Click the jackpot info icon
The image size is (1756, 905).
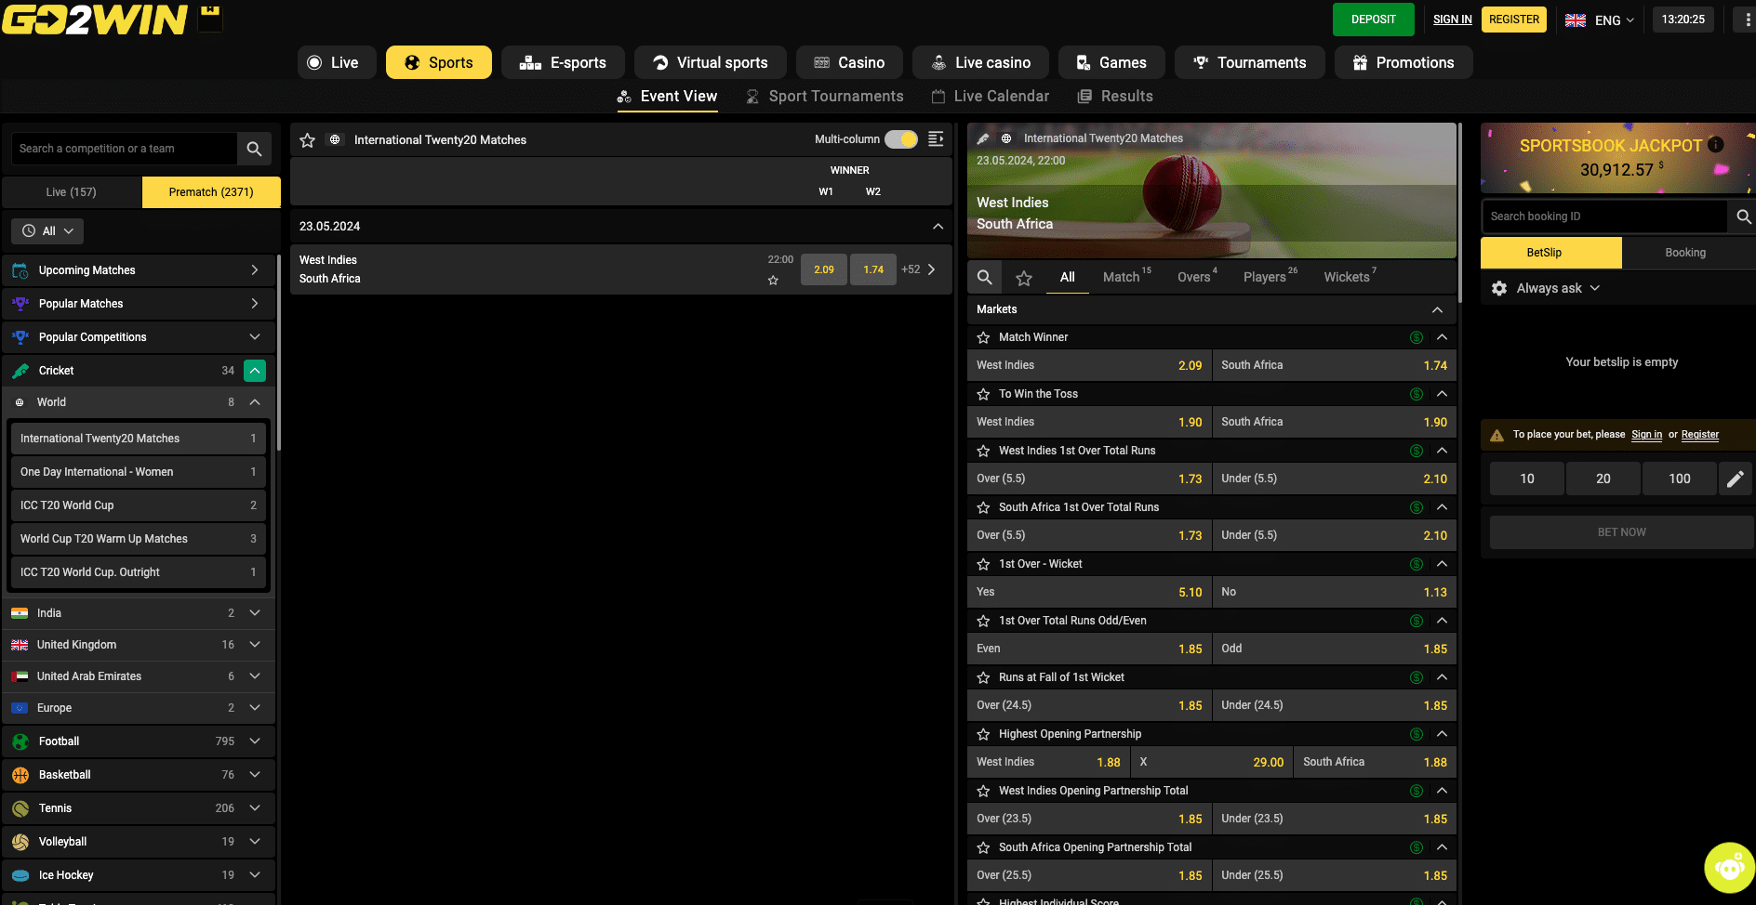(x=1716, y=144)
